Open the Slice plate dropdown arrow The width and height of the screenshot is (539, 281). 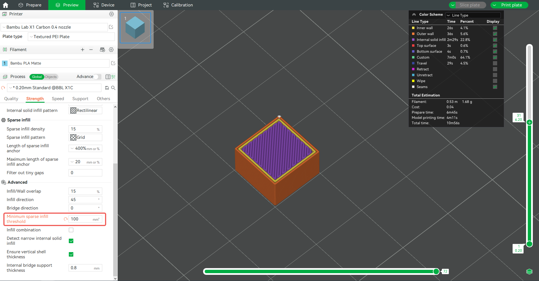[453, 5]
